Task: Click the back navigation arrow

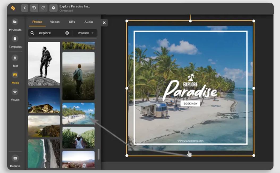Action: 24,8
